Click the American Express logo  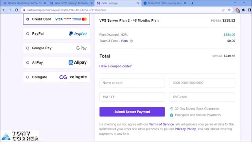click(76, 19)
